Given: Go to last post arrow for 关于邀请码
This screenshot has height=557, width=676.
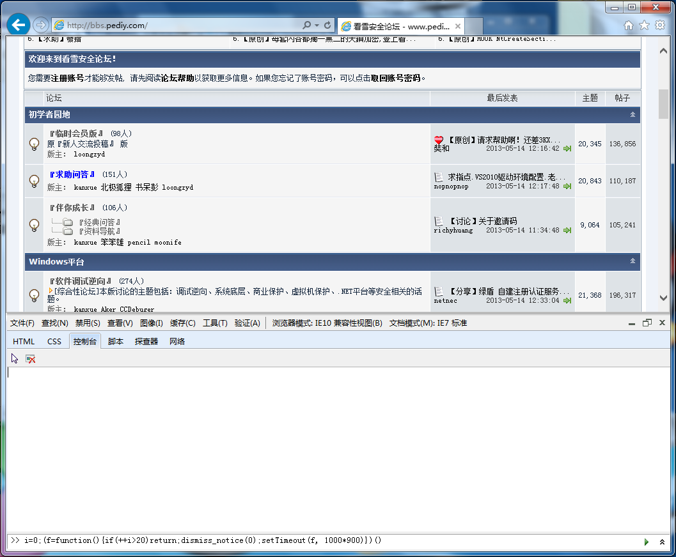Looking at the screenshot, I should click(x=567, y=231).
